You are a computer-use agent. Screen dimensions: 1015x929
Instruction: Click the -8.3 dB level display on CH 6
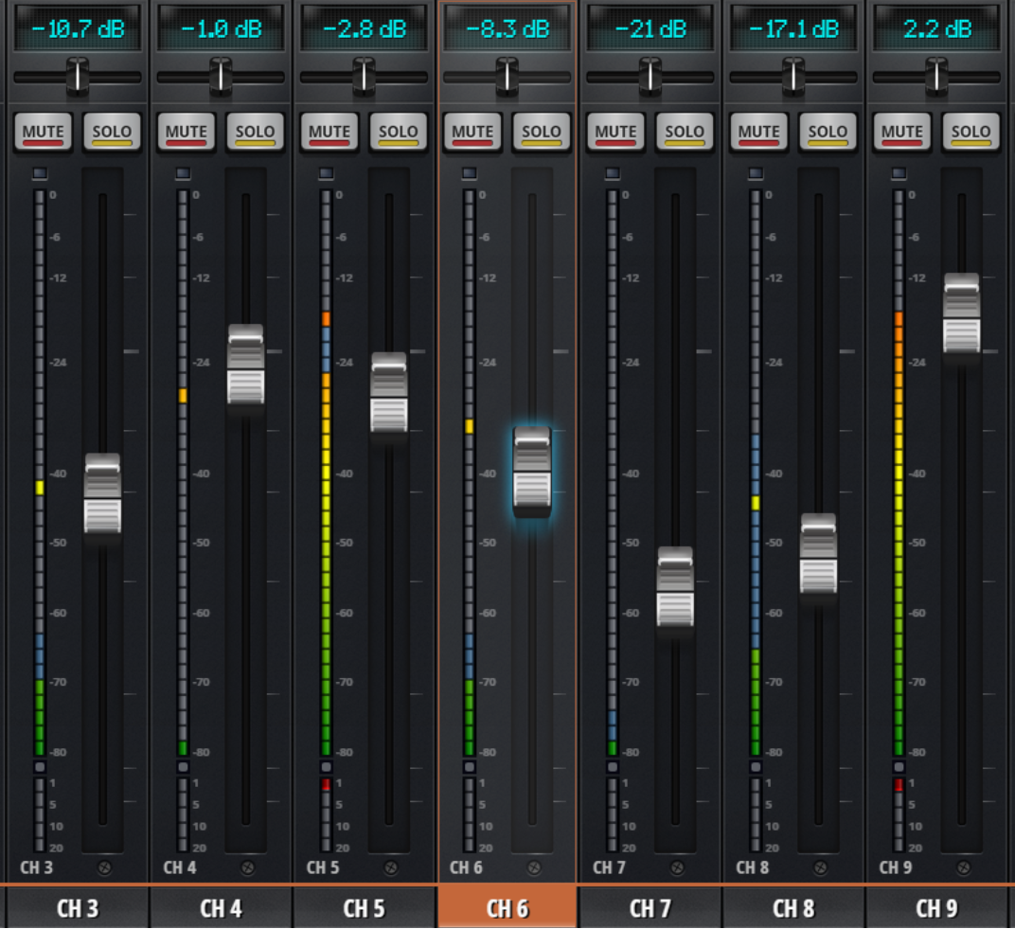tap(507, 28)
